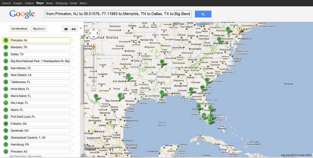Zoom out with the minus button
313x158 pixels.
point(94,89)
